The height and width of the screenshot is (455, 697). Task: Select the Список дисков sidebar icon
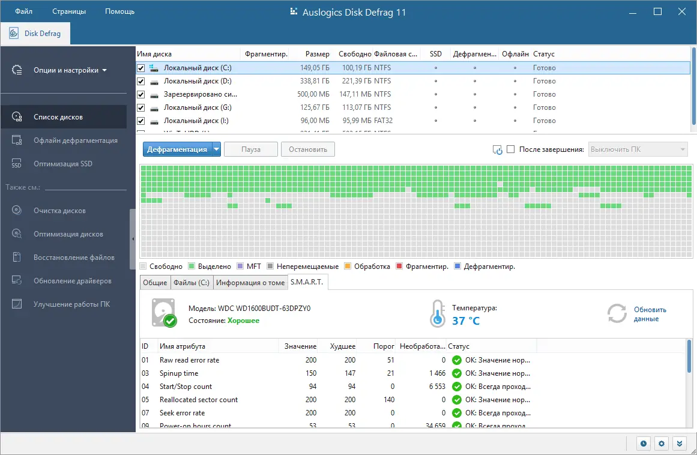coord(16,116)
